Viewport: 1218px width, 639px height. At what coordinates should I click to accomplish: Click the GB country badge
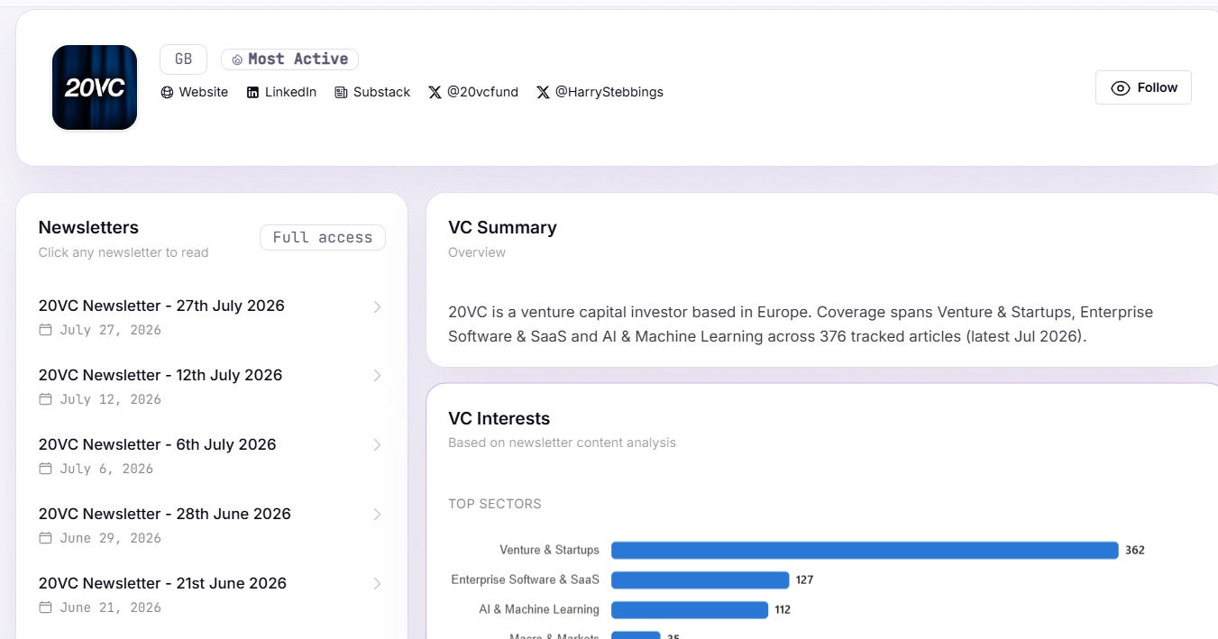183,59
